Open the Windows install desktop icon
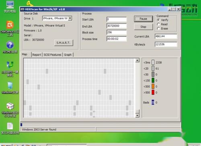The width and height of the screenshot is (201, 146). click(10, 86)
